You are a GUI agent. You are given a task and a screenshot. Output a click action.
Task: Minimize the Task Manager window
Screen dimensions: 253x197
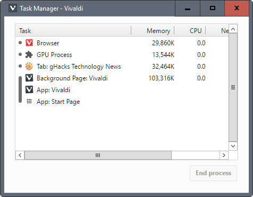(x=188, y=8)
